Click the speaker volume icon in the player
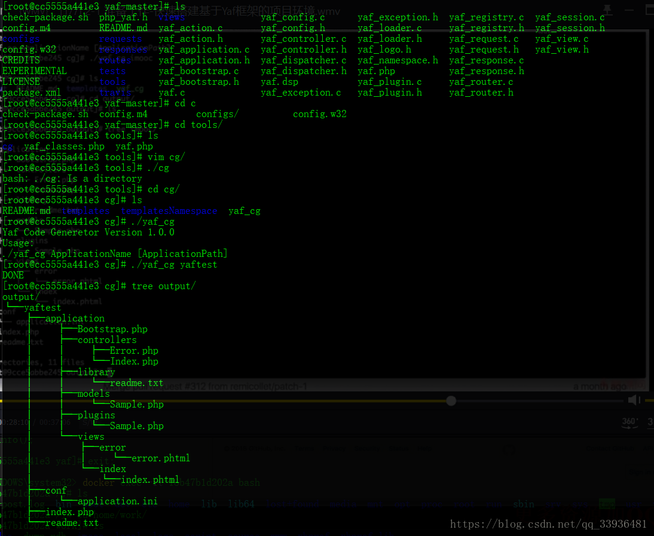Viewport: 654px width, 536px height. (634, 400)
